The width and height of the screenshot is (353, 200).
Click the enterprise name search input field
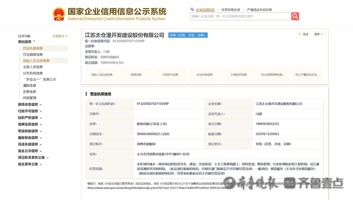241,16
